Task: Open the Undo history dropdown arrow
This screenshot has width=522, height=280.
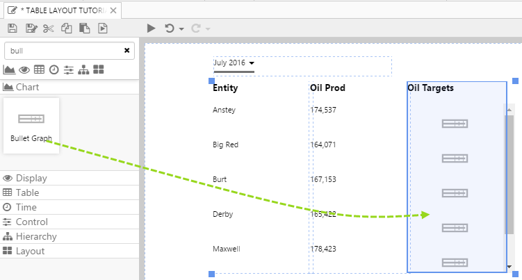Action: [181, 29]
